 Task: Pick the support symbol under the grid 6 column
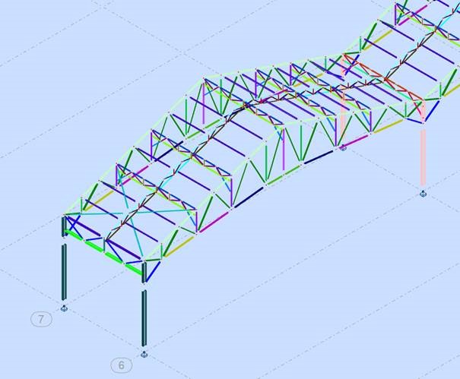[144, 355]
